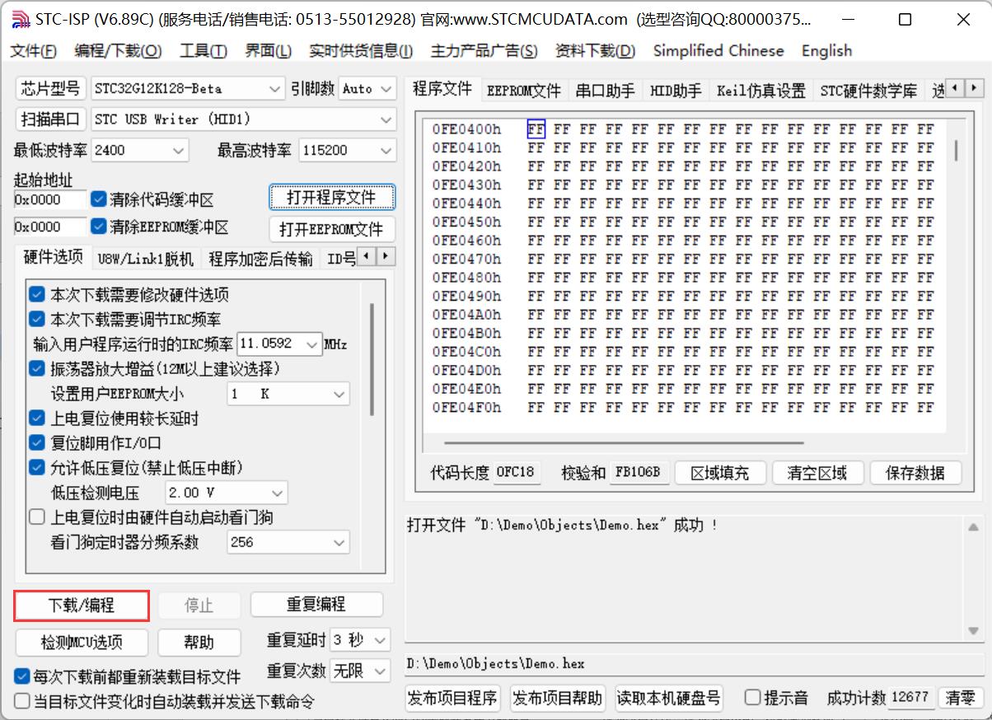This screenshot has height=720, width=992.
Task: Click 区域填充 button
Action: (719, 473)
